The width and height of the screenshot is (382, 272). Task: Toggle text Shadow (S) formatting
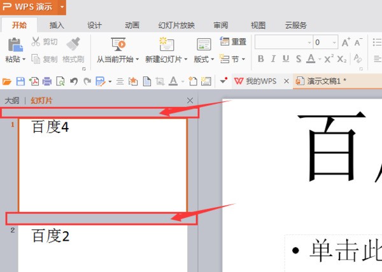pyautogui.click(x=299, y=59)
